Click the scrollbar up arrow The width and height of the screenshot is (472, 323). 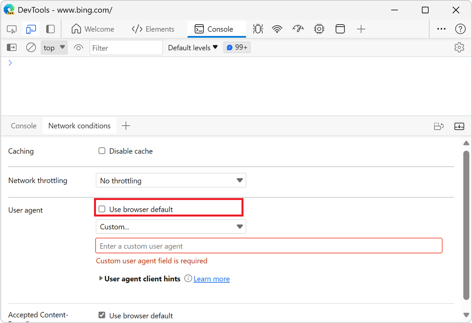(x=466, y=143)
